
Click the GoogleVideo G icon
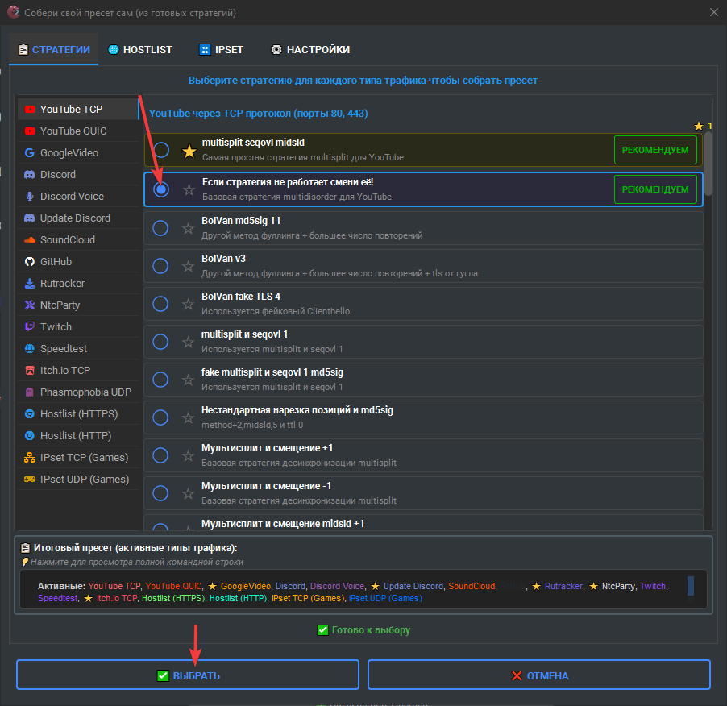[30, 153]
